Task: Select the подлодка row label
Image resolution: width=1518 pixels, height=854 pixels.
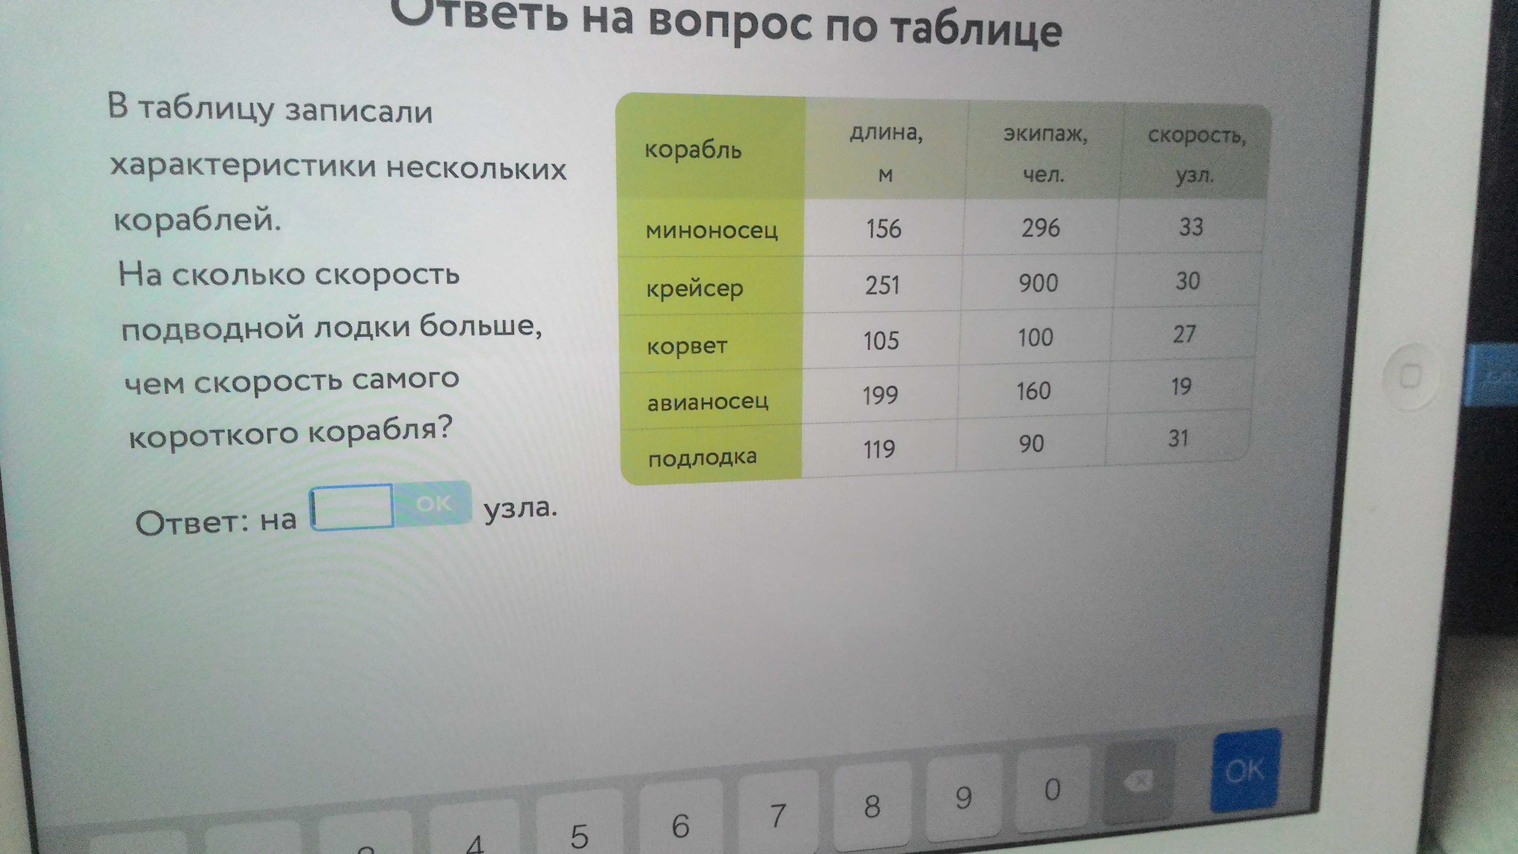Action: 702,457
